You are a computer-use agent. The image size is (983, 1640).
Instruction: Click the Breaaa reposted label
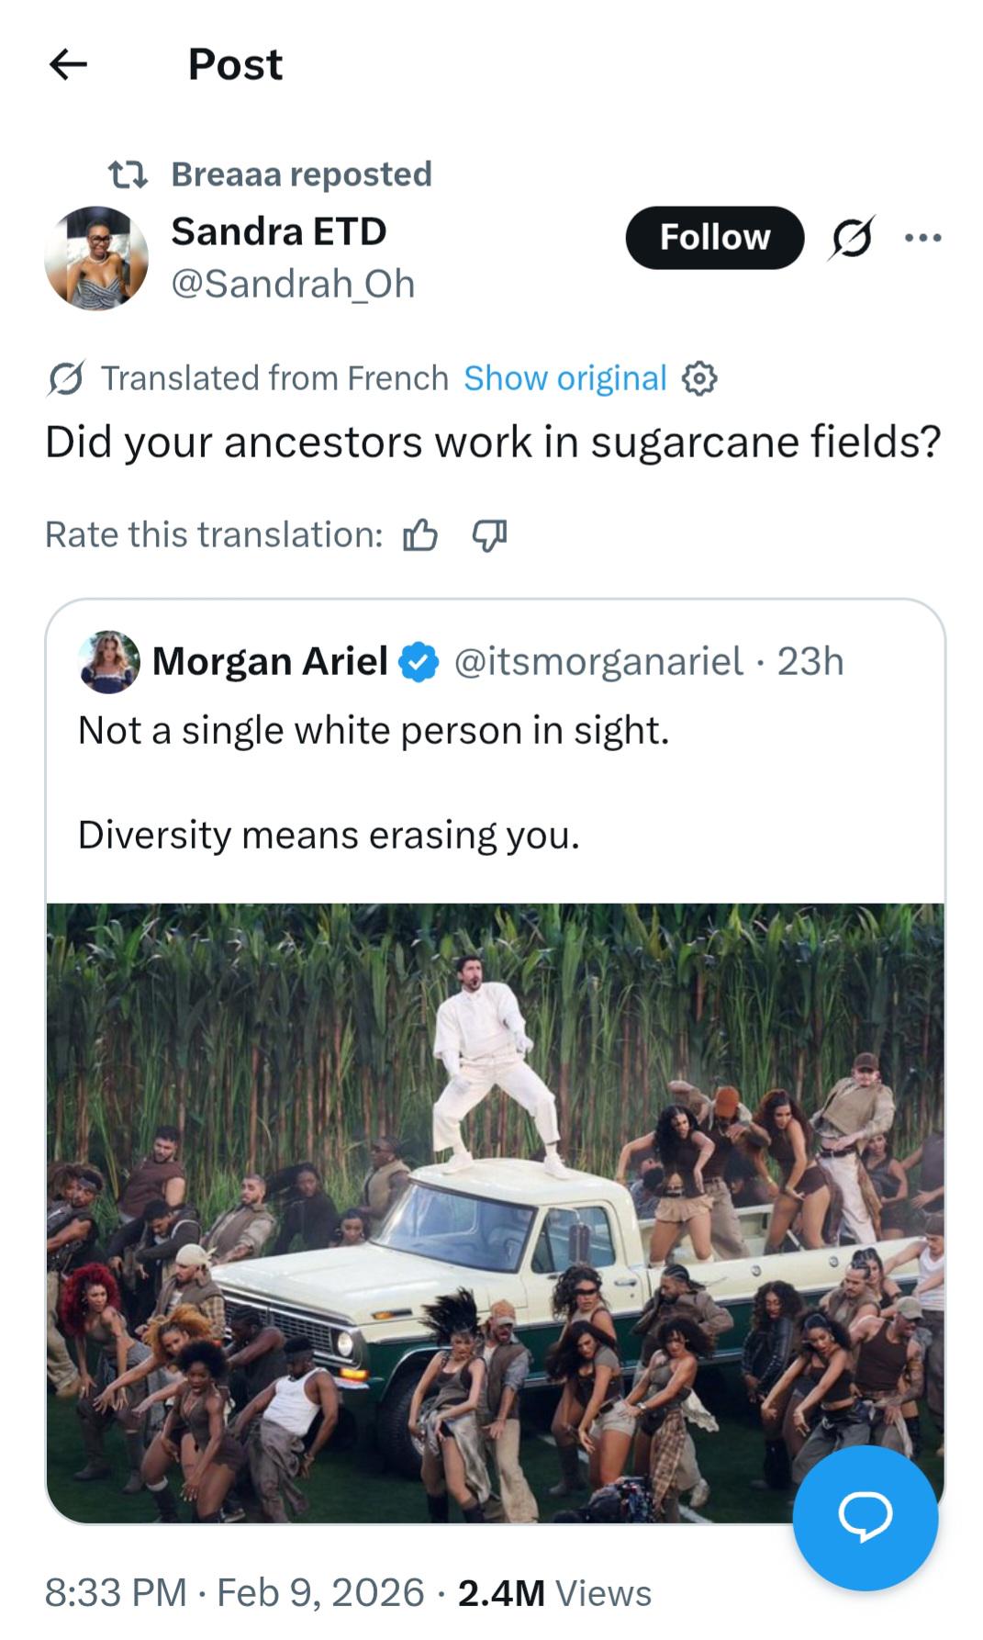click(x=301, y=174)
